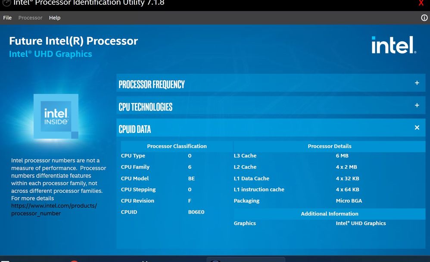Expand Processor Frequency with the plus icon
Screen dimensions: 430x262
(x=417, y=83)
